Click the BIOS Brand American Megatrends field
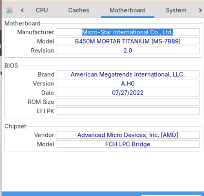The height and width of the screenshot is (196, 204). [128, 74]
